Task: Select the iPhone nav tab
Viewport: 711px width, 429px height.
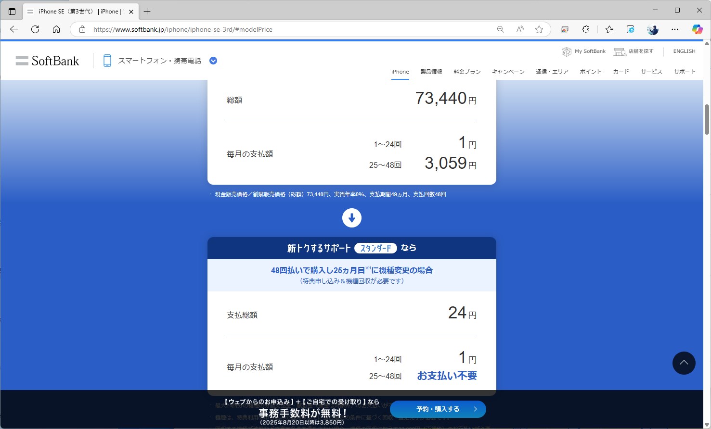Action: coord(400,72)
